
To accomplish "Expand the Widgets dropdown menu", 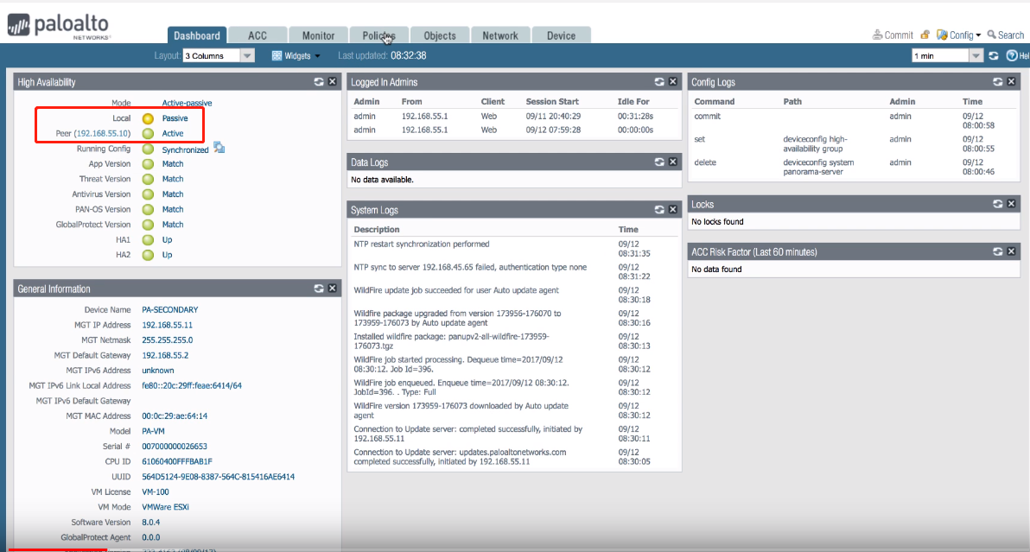I will tap(296, 56).
